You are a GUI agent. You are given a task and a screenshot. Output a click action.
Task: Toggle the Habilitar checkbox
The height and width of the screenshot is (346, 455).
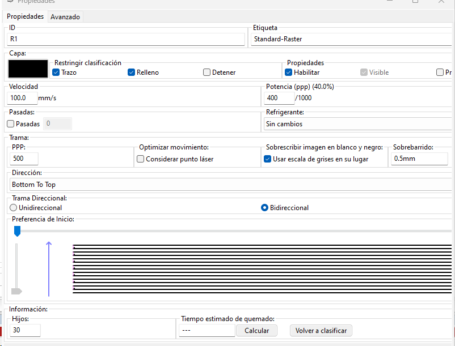tap(288, 72)
